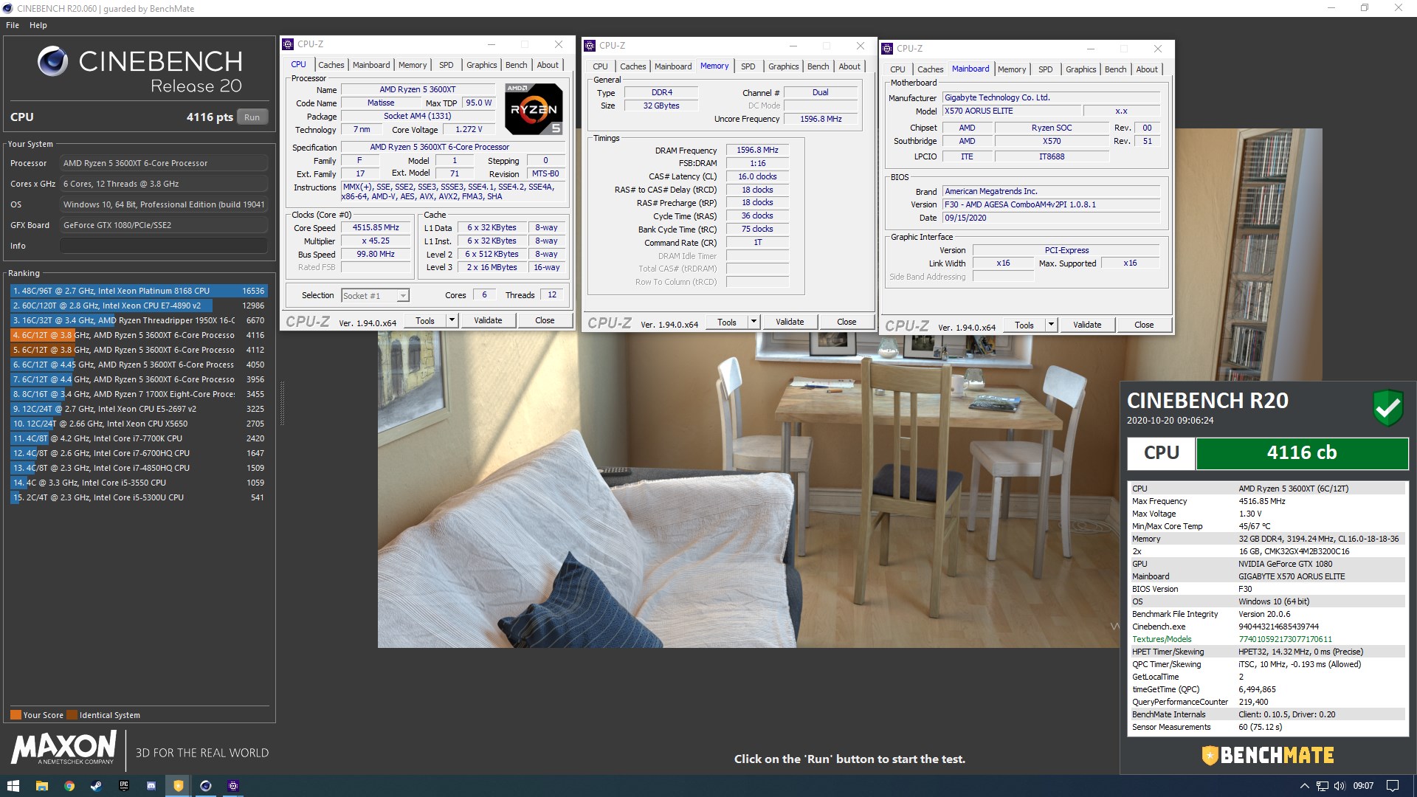The image size is (1417, 797).
Task: Click the Cinebench title bar app icon
Action: (x=8, y=9)
